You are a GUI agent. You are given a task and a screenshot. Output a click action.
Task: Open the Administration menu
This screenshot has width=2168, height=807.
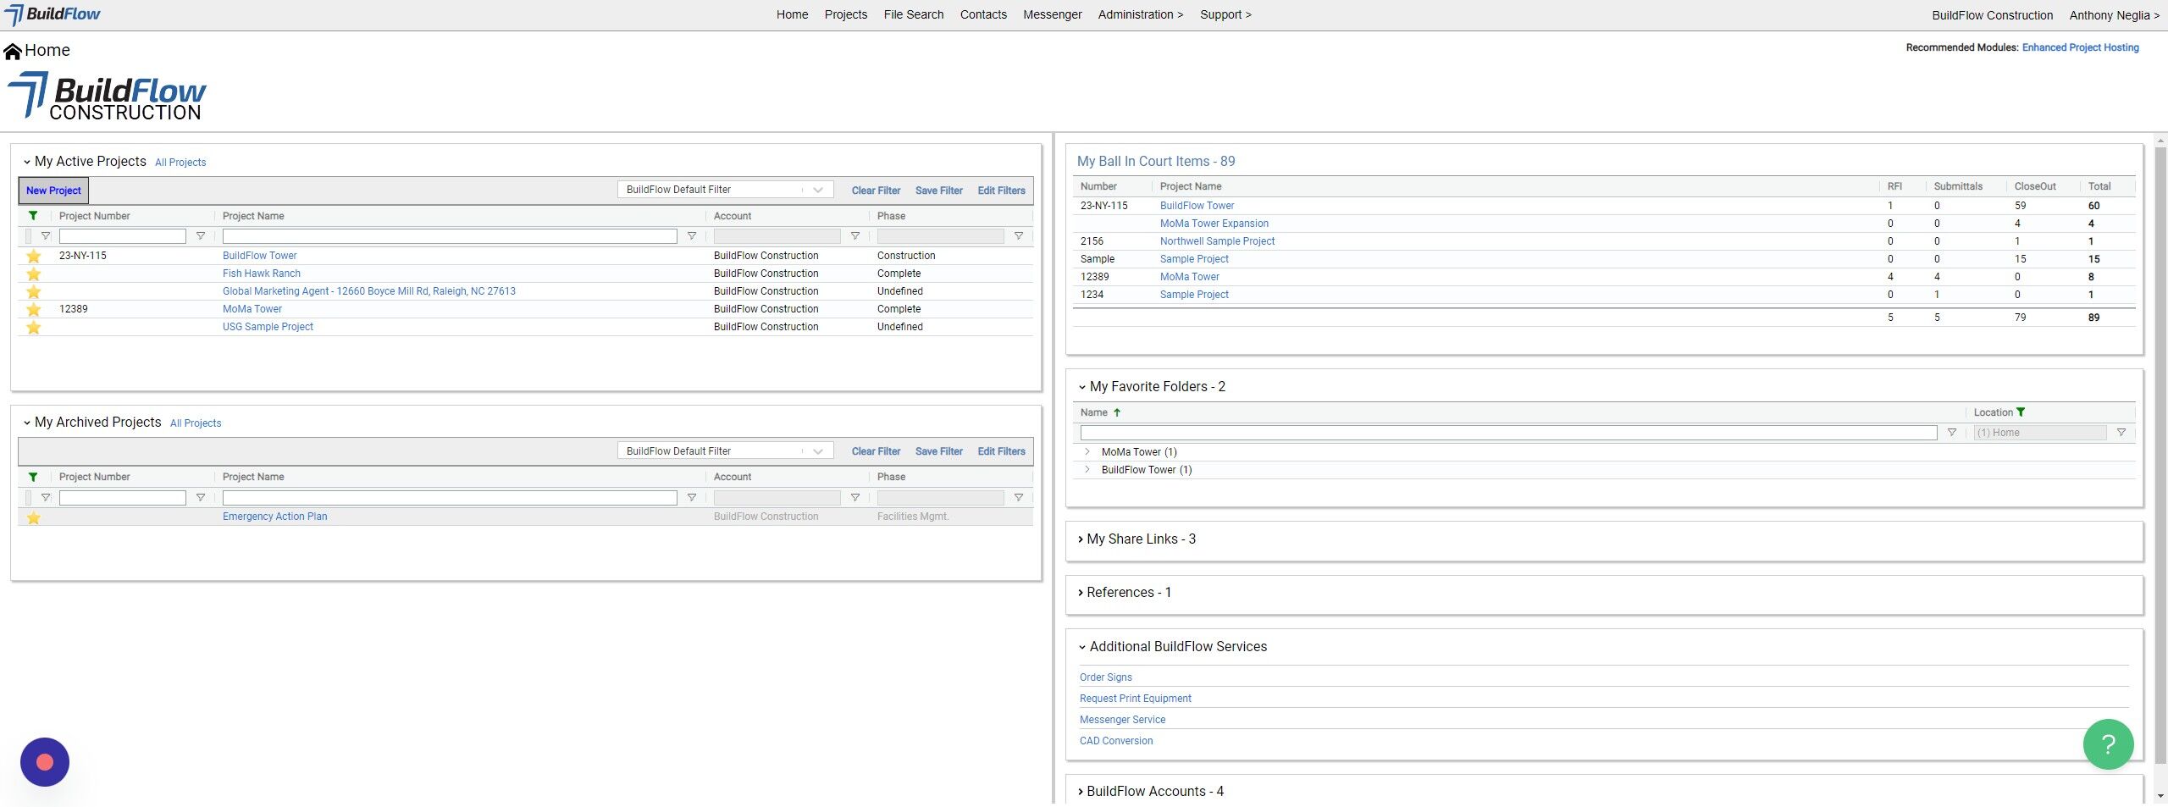(1140, 14)
